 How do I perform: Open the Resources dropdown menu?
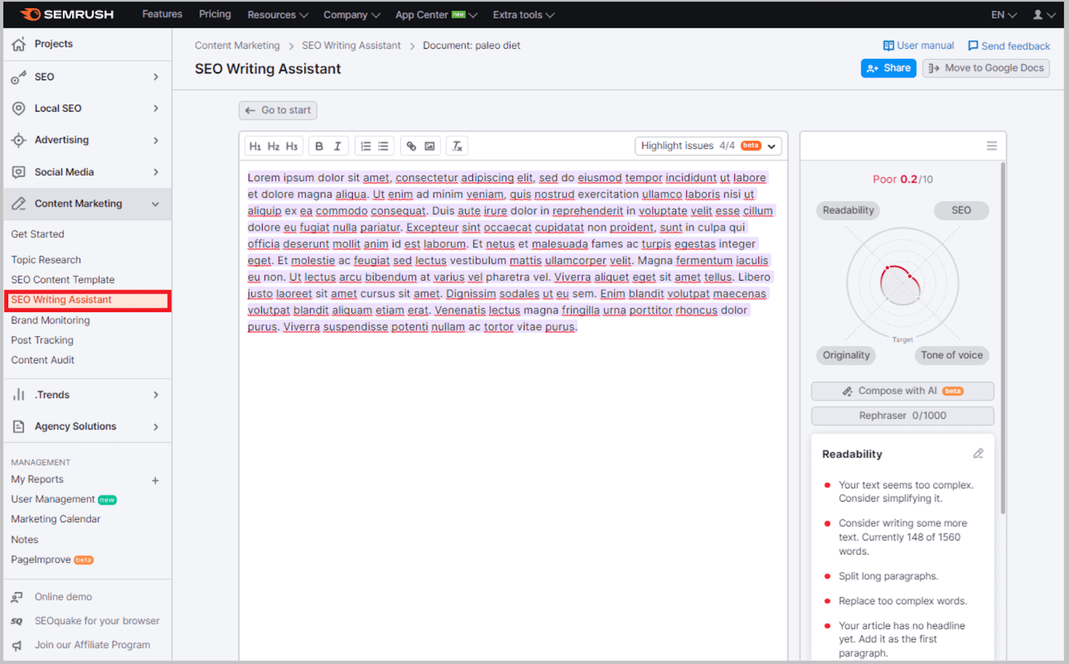pyautogui.click(x=277, y=15)
